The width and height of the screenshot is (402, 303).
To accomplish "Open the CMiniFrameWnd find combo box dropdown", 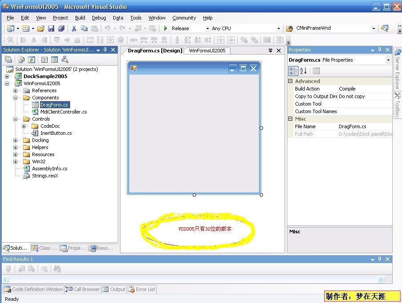I will tap(374, 28).
